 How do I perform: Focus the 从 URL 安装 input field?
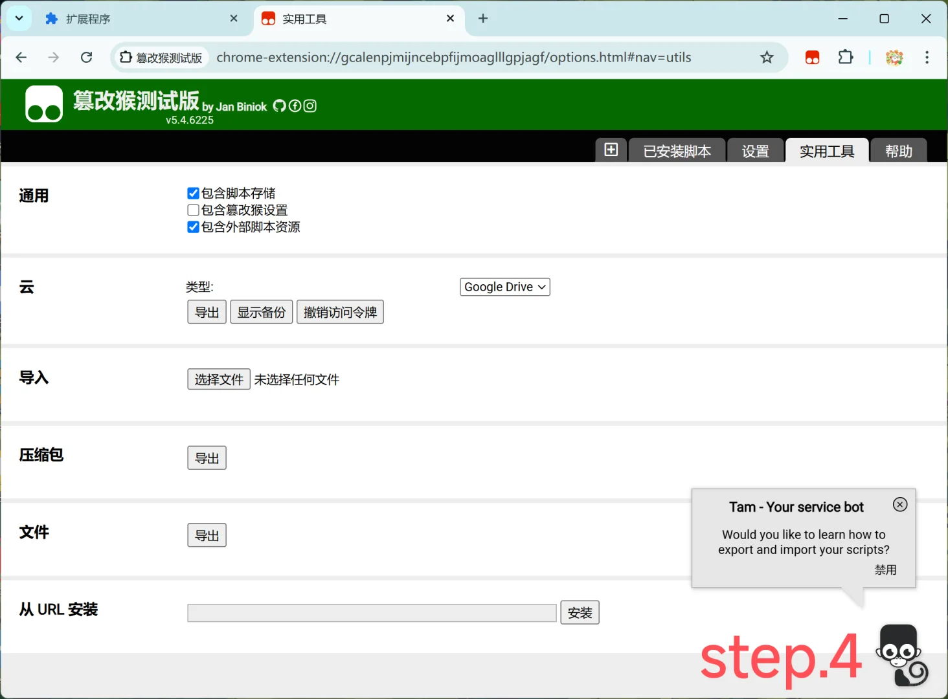(x=372, y=613)
